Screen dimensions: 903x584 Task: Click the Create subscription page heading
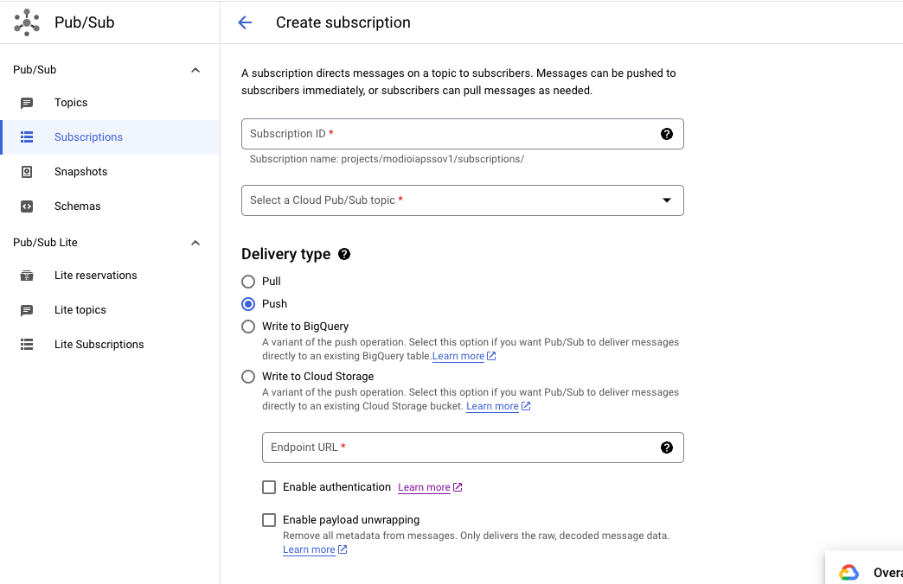tap(343, 22)
